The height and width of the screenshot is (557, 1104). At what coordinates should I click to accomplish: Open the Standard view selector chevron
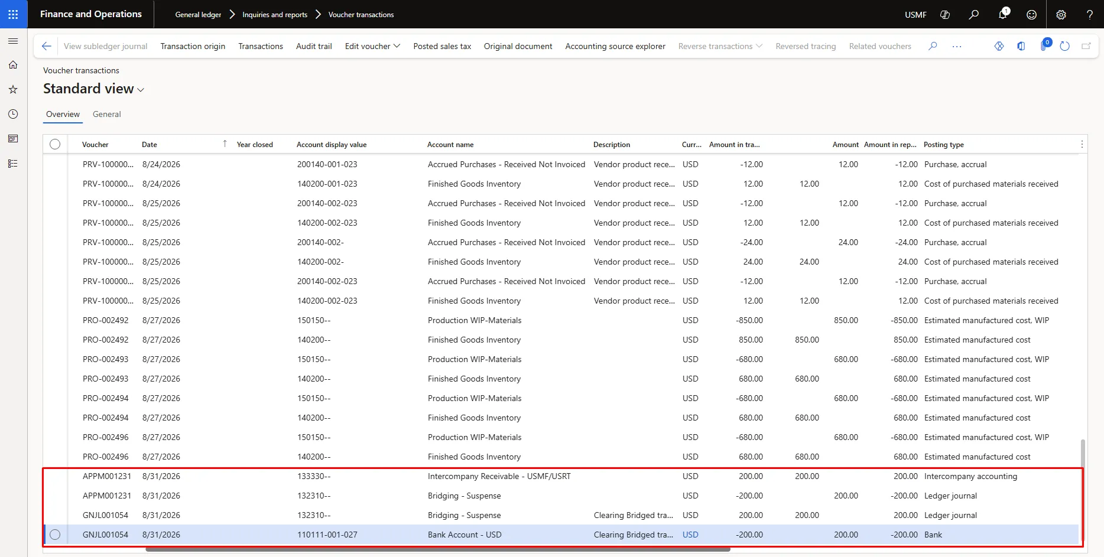coord(141,90)
